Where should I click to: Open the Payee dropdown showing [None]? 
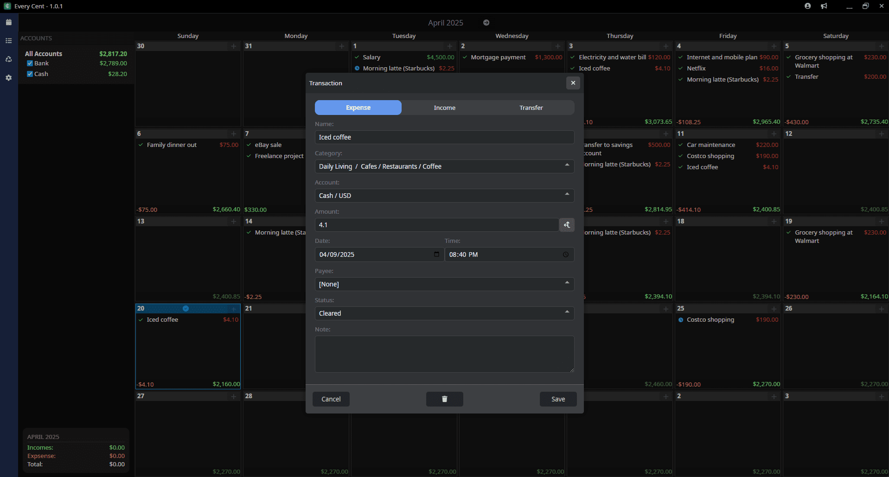(444, 284)
